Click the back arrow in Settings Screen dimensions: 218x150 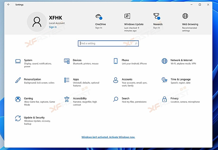(x=9, y=5)
